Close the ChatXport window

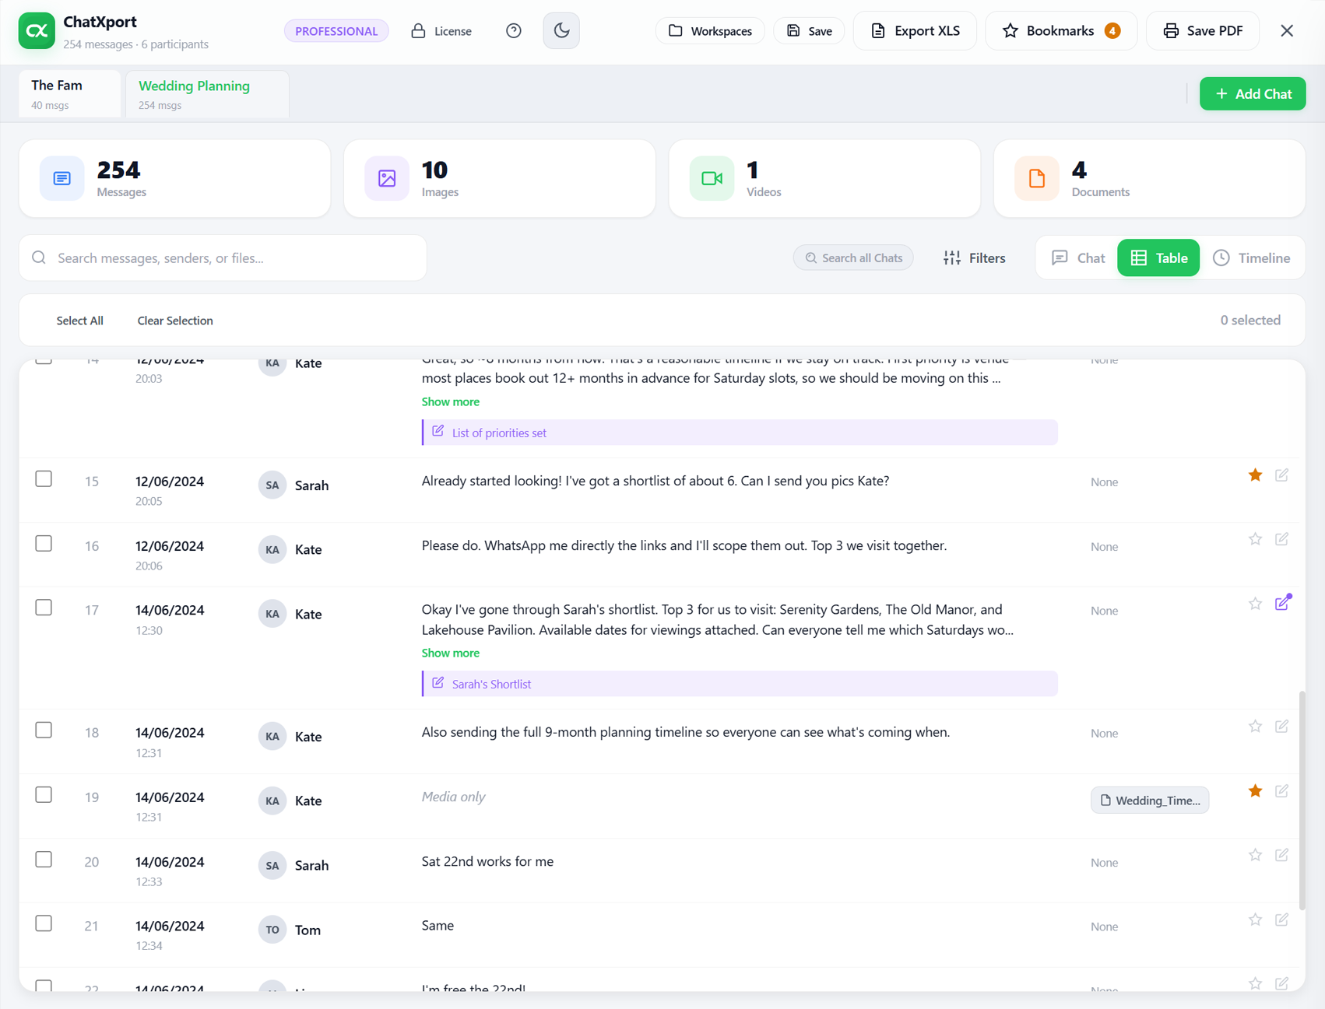pos(1287,31)
